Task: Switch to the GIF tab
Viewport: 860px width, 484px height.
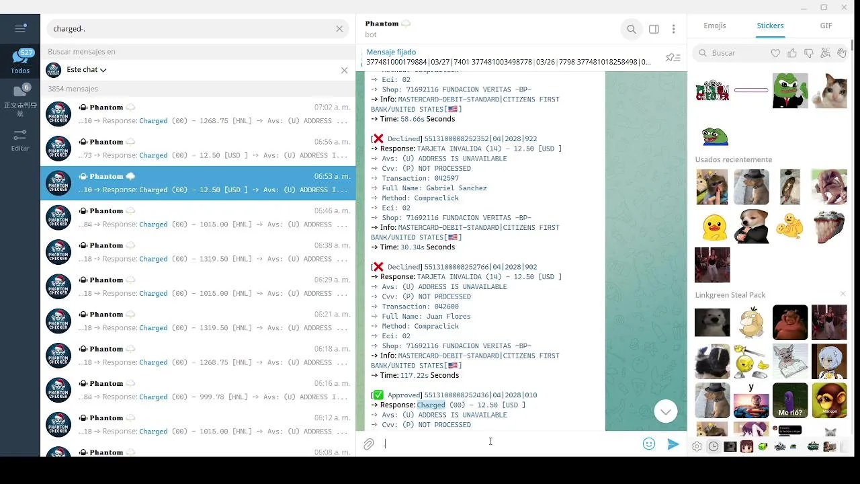Action: point(826,26)
